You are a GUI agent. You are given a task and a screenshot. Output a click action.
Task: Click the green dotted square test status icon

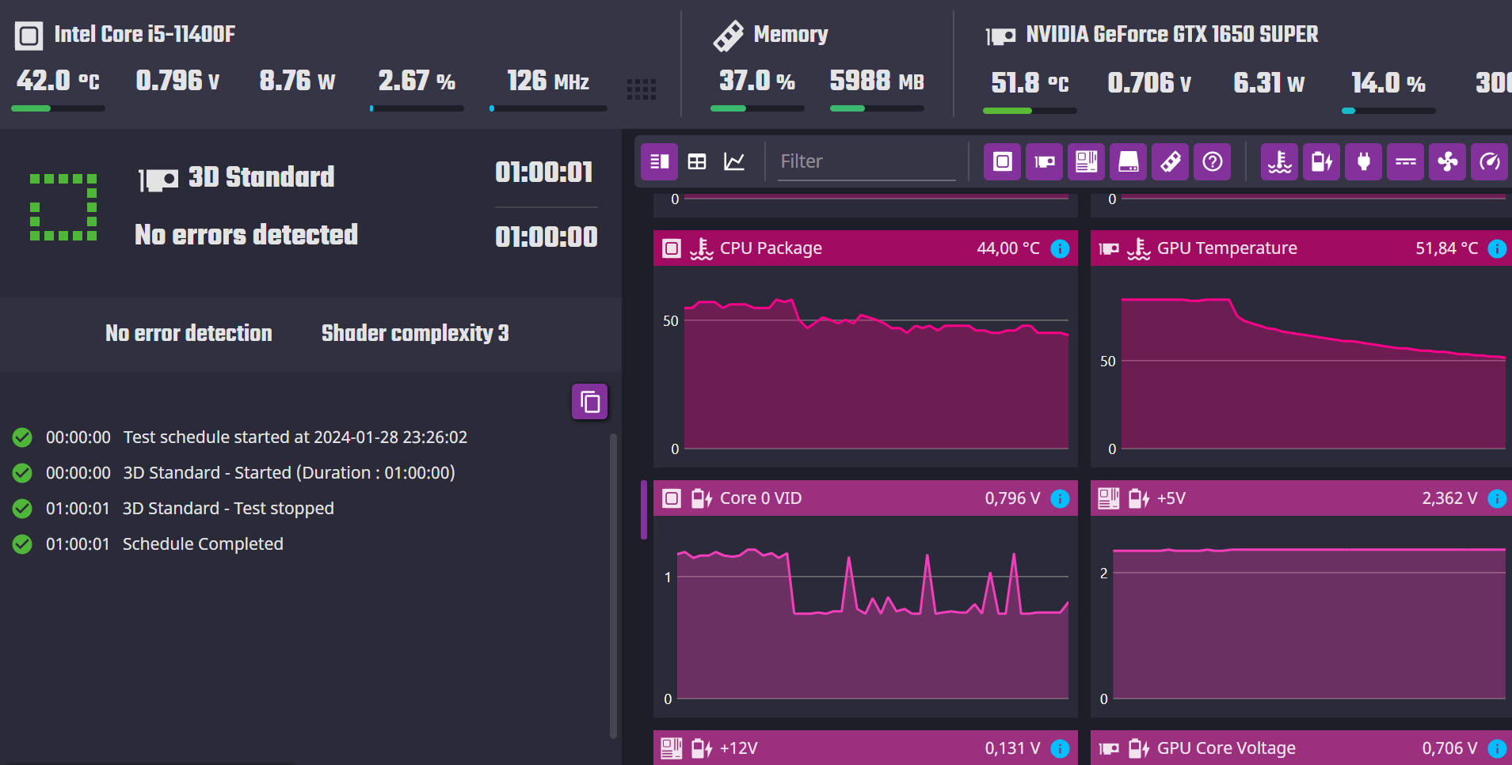tap(63, 207)
